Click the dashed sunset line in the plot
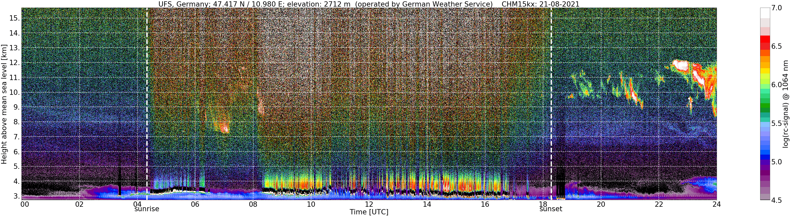The width and height of the screenshot is (791, 217). (x=551, y=104)
